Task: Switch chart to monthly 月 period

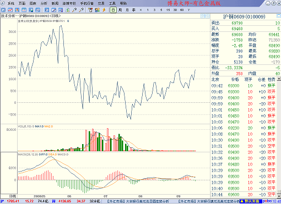Action: (127, 10)
